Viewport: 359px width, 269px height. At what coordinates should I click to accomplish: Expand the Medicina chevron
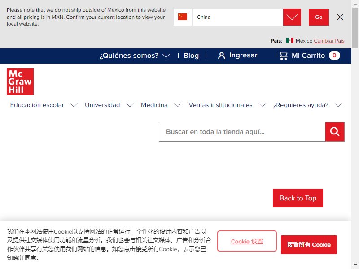(178, 105)
